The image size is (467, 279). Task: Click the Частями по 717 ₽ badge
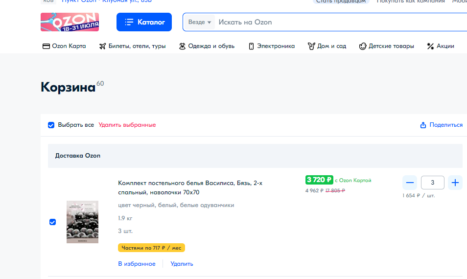pos(151,248)
